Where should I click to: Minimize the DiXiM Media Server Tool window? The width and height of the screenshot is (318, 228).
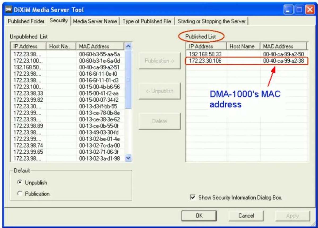point(288,10)
